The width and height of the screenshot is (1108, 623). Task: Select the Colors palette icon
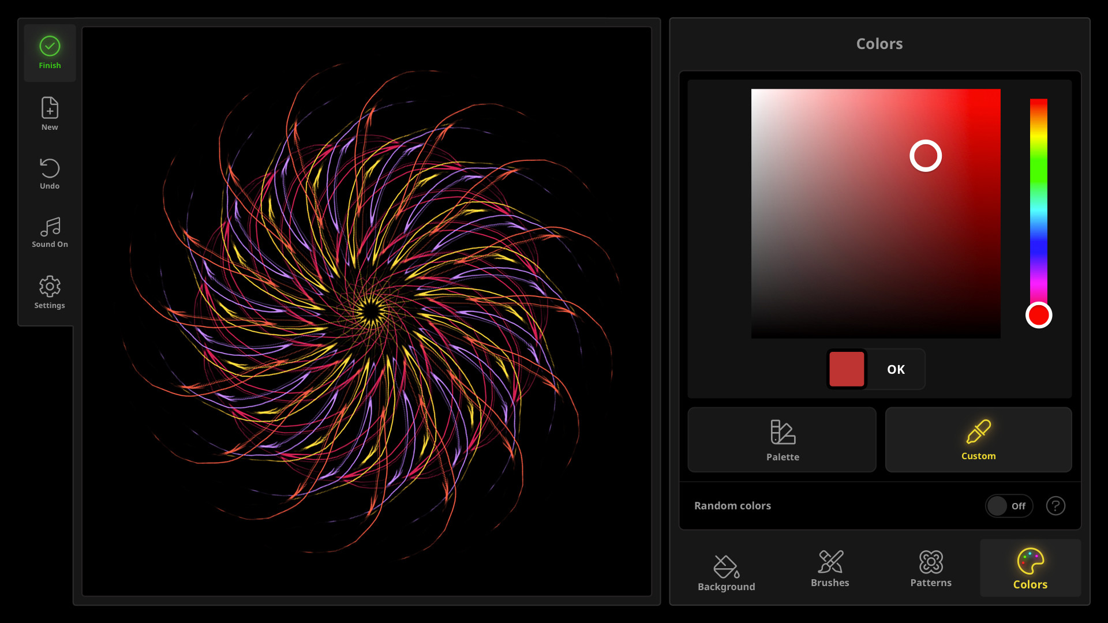click(1030, 560)
